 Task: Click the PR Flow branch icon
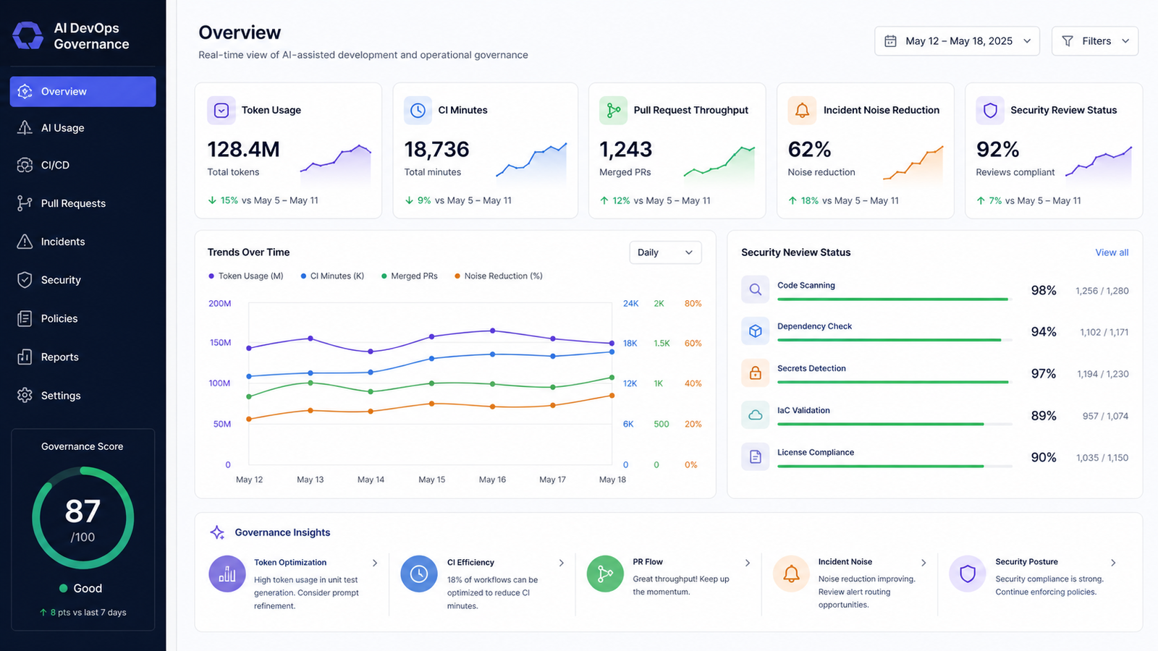click(x=605, y=574)
